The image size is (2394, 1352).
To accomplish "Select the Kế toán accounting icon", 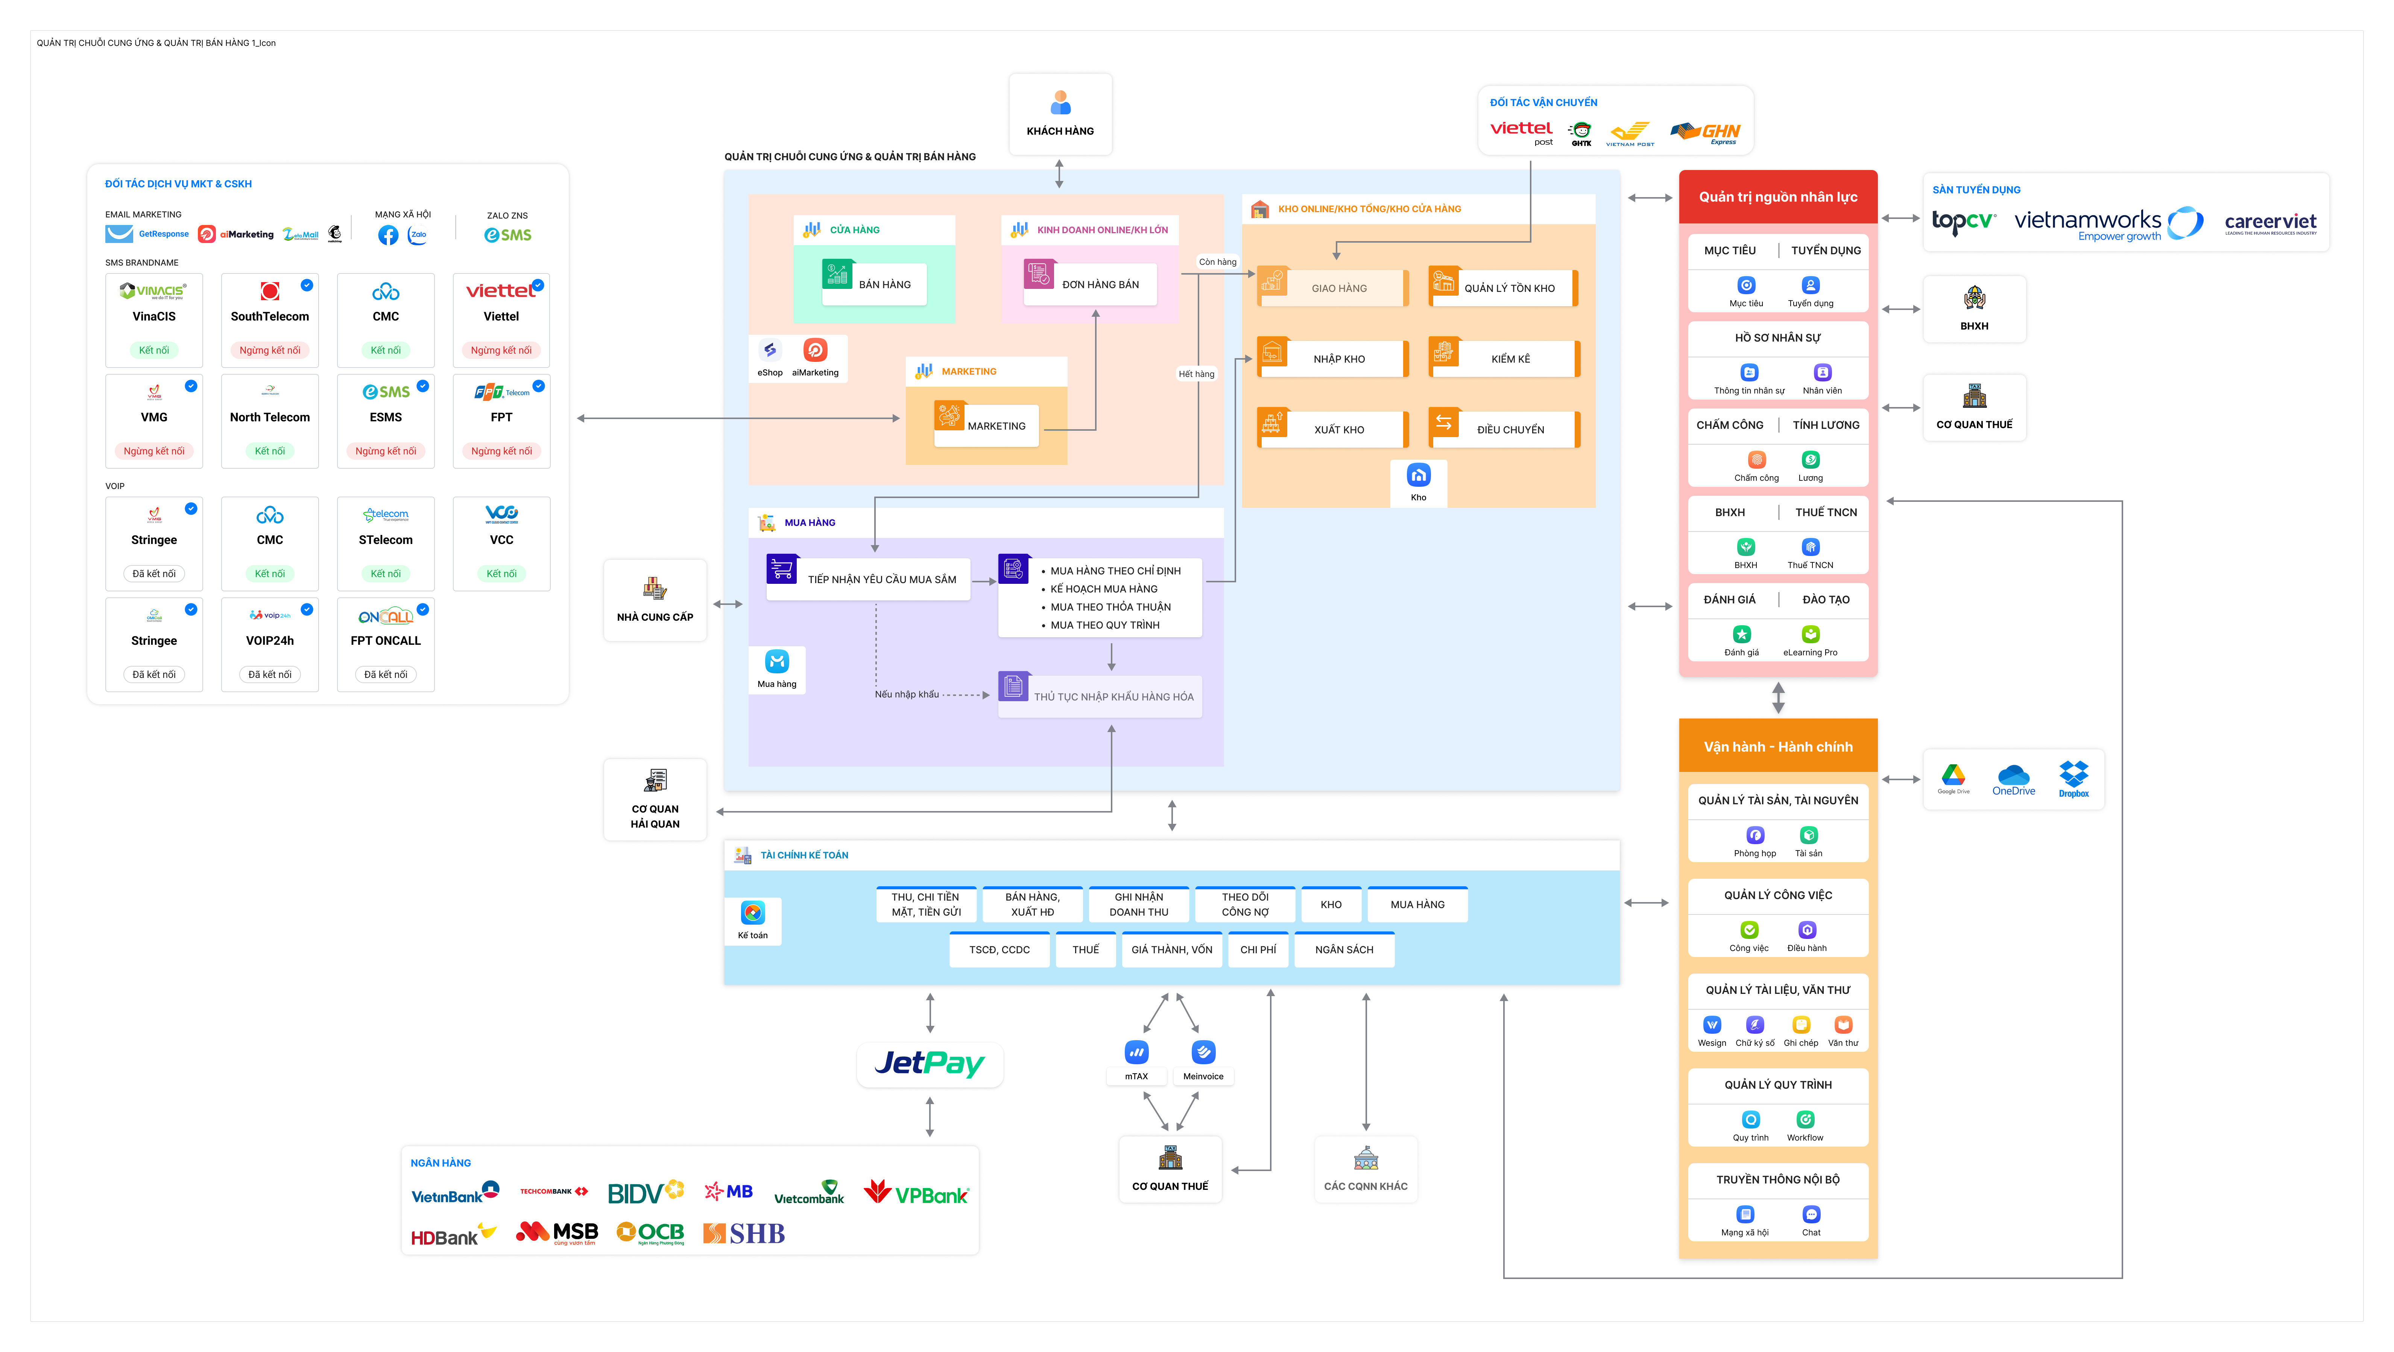I will [753, 913].
